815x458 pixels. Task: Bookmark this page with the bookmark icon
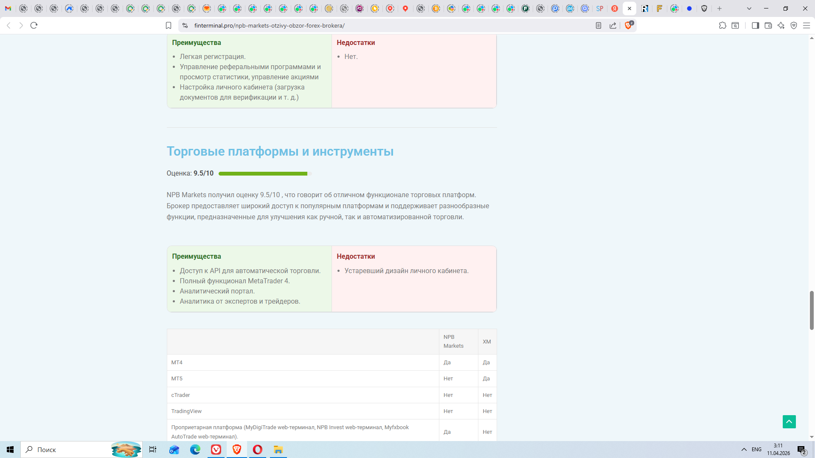tap(169, 25)
